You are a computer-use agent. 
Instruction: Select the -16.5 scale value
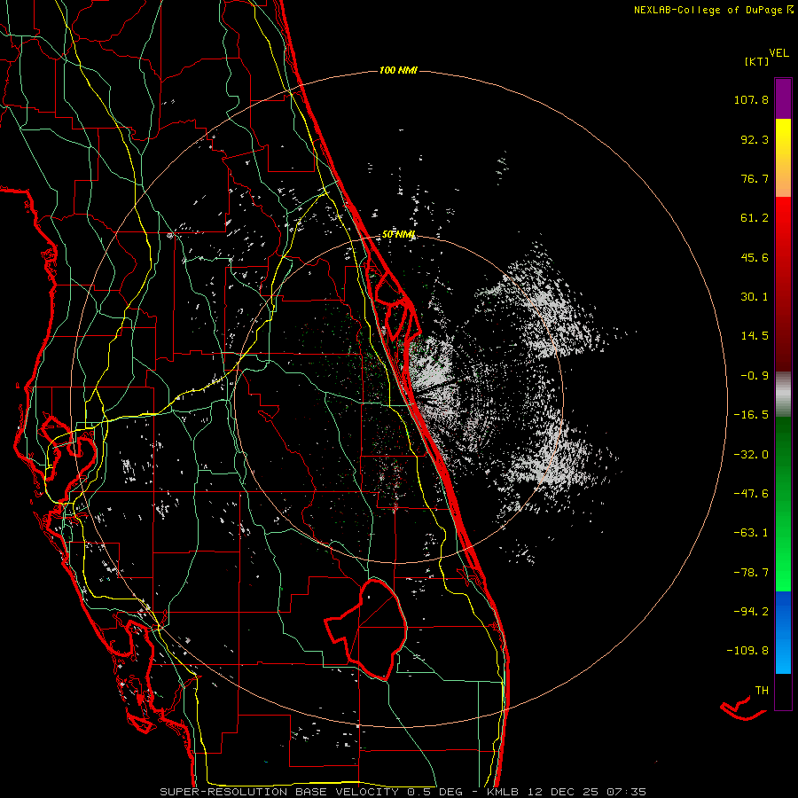tap(751, 415)
